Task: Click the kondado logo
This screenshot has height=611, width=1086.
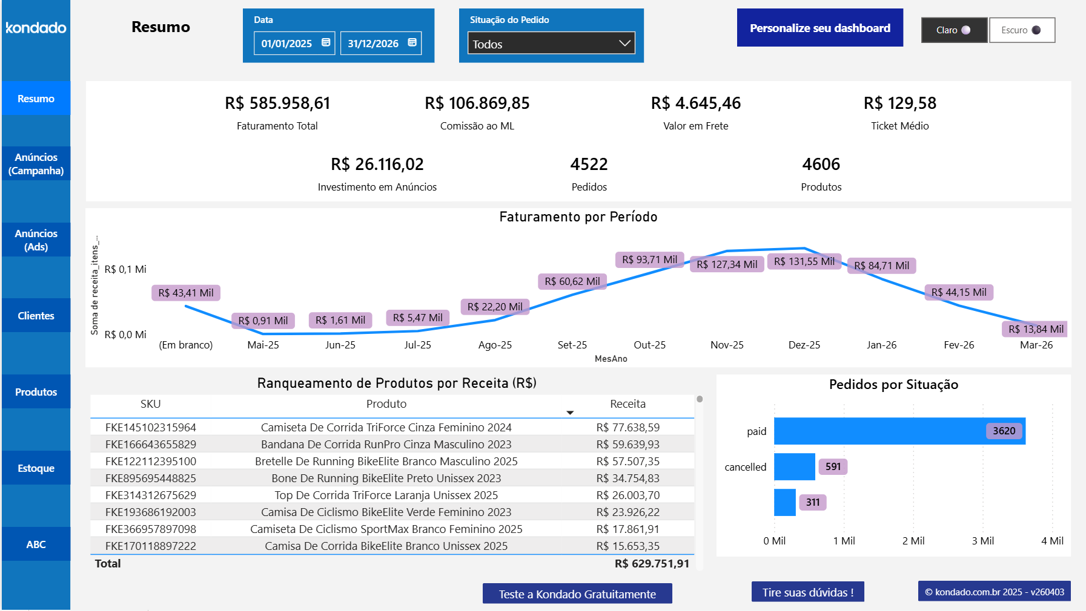Action: pyautogui.click(x=35, y=28)
